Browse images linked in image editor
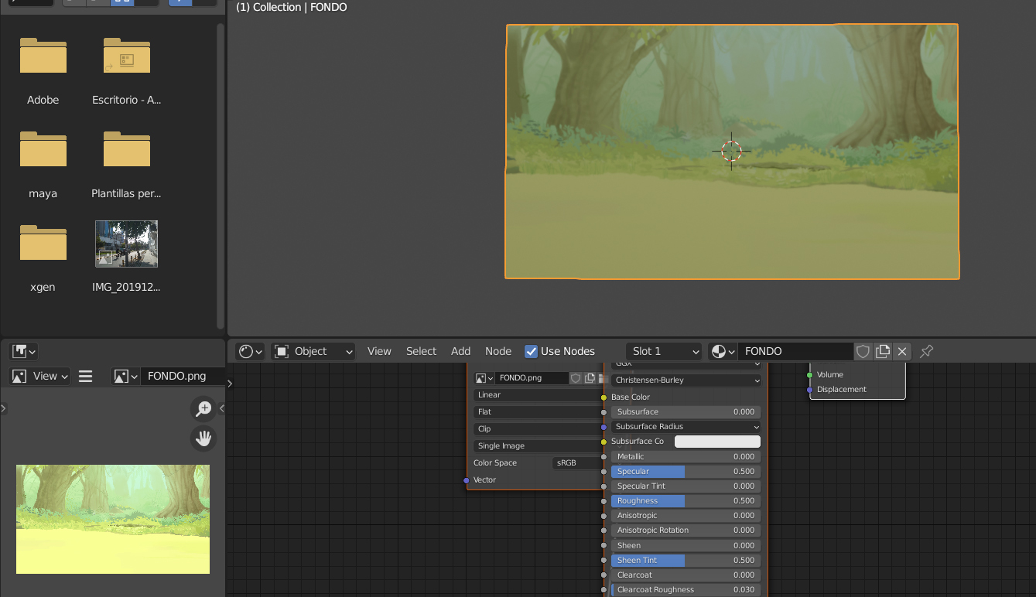Image resolution: width=1036 pixels, height=597 pixels. (x=126, y=377)
